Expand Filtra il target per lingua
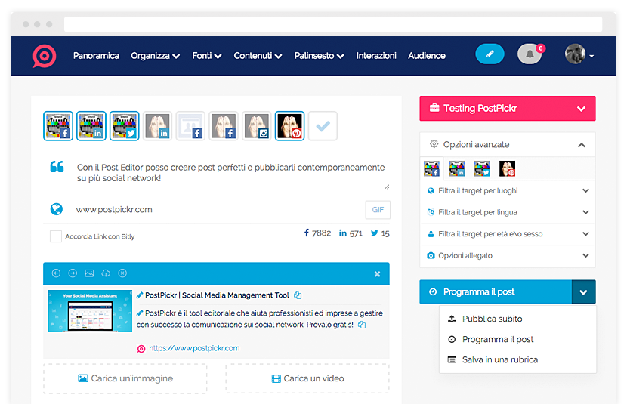The height and width of the screenshot is (404, 627). tap(508, 213)
